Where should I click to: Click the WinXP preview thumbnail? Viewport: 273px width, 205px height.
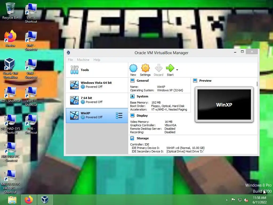[224, 104]
